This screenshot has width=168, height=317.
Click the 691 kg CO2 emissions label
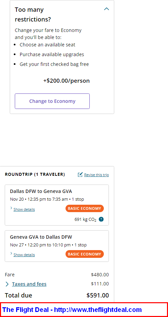click(85, 220)
